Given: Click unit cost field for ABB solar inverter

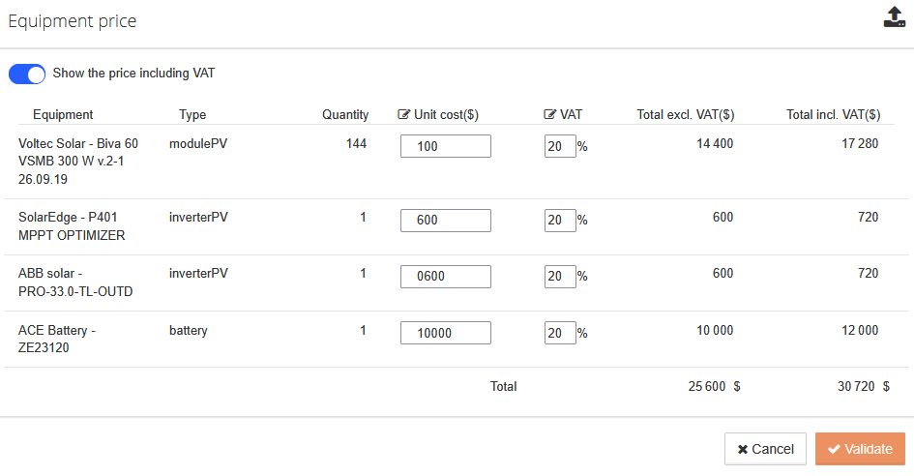Looking at the screenshot, I should [445, 277].
